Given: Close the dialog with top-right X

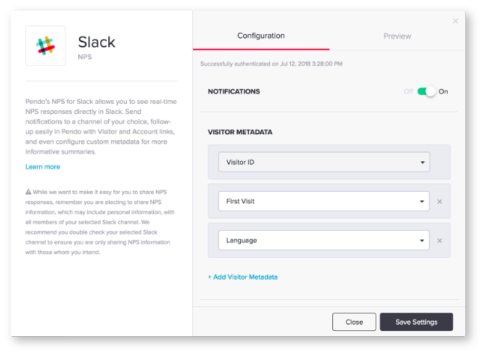Looking at the screenshot, I should tap(455, 21).
